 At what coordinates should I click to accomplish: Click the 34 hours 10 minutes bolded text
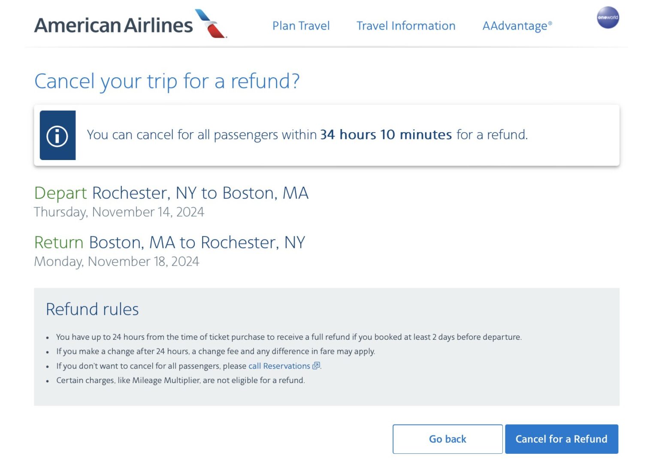pos(385,134)
